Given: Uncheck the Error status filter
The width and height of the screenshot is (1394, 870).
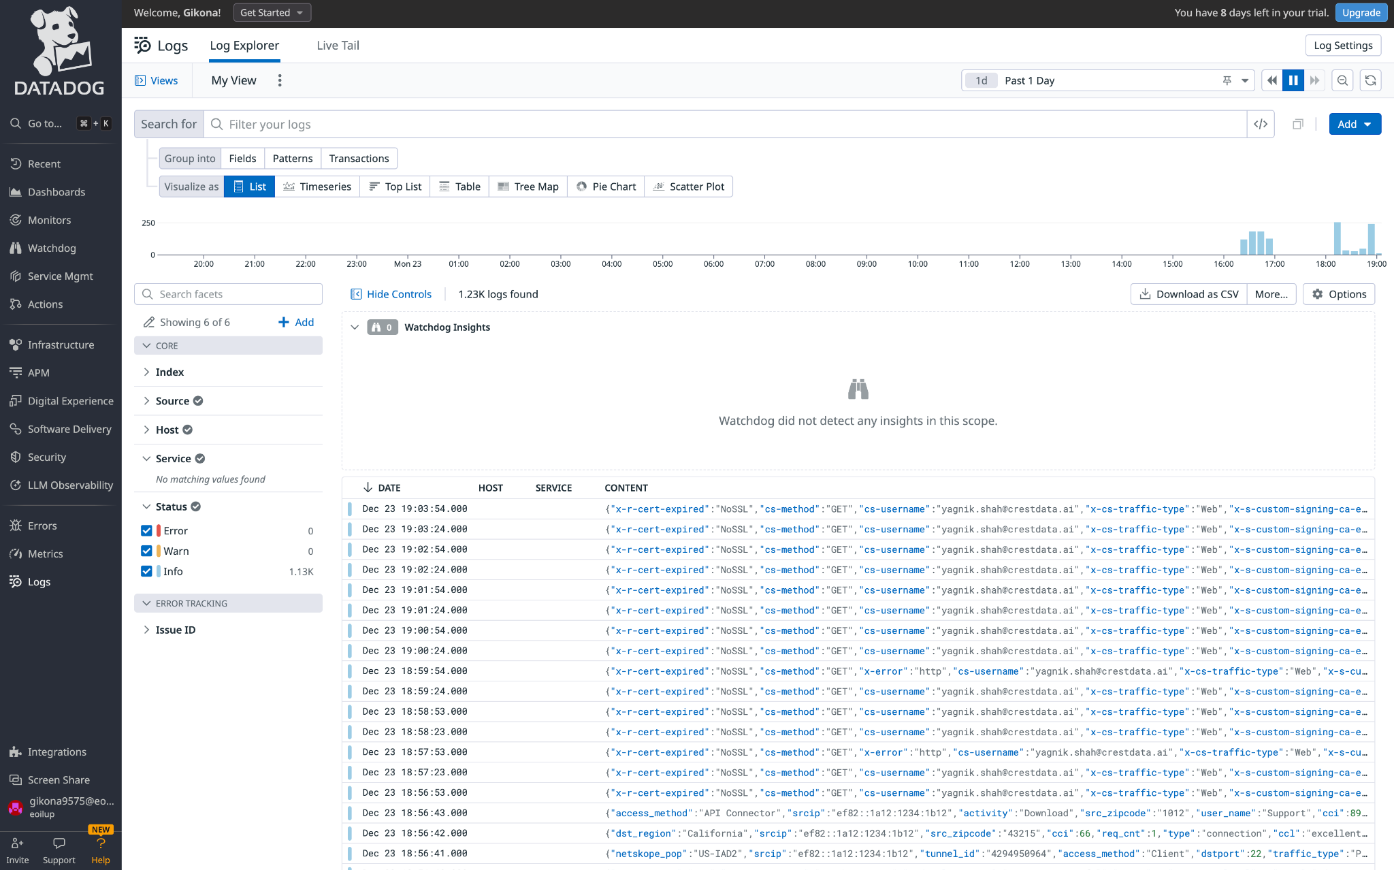Looking at the screenshot, I should pos(146,530).
